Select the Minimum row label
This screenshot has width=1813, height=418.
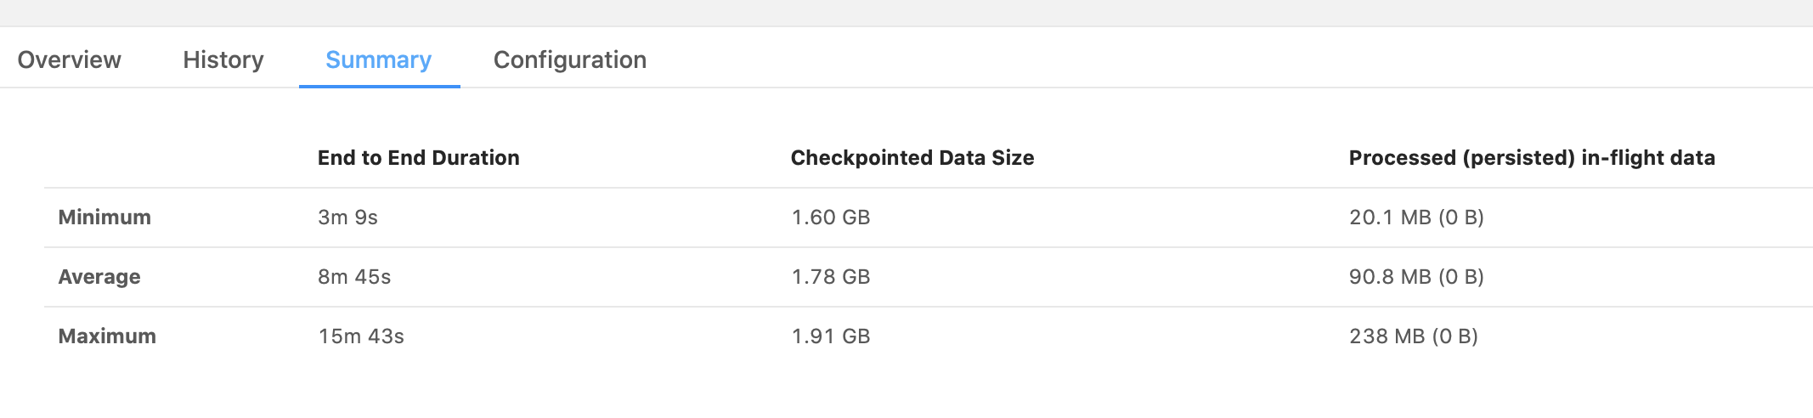[x=104, y=217]
